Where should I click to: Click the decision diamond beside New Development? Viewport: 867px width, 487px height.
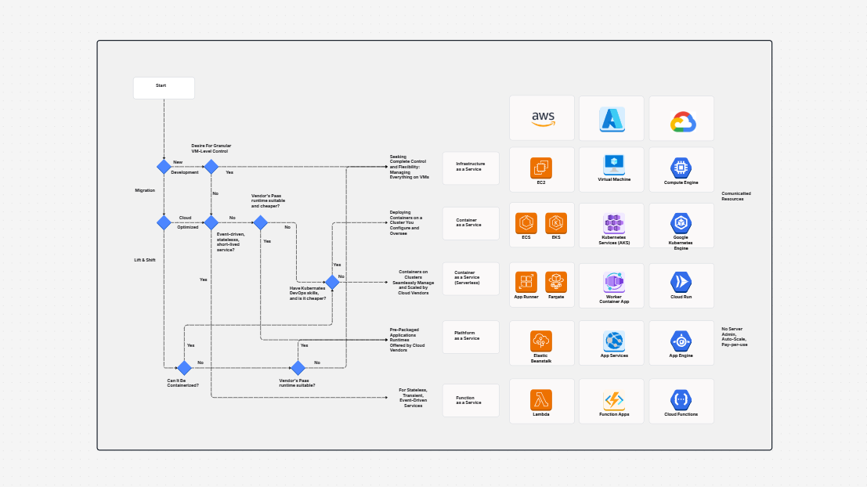[164, 167]
